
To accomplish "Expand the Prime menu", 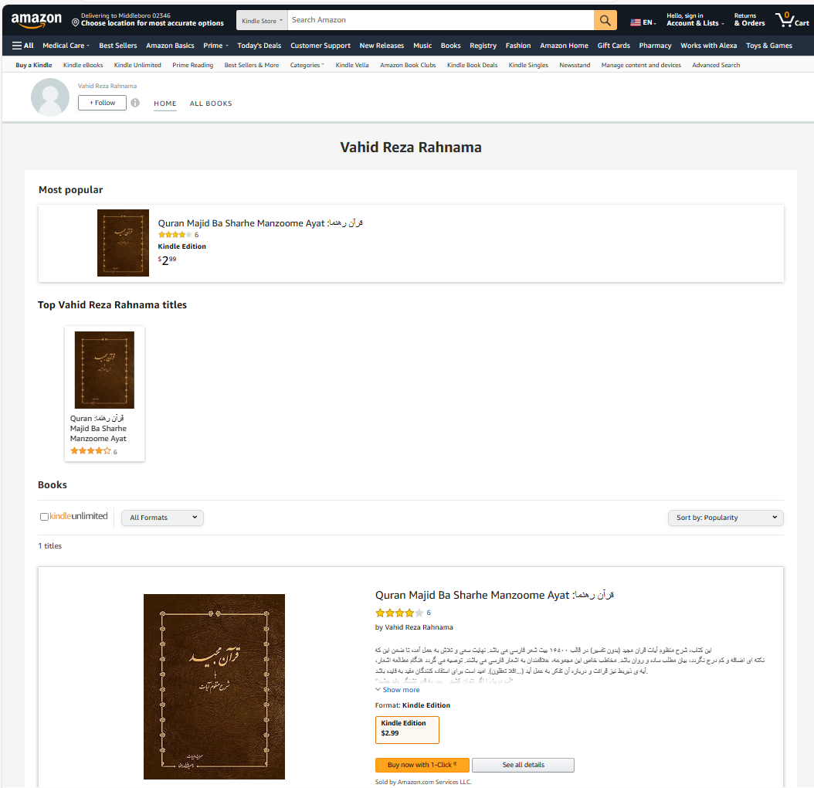I will tap(215, 46).
